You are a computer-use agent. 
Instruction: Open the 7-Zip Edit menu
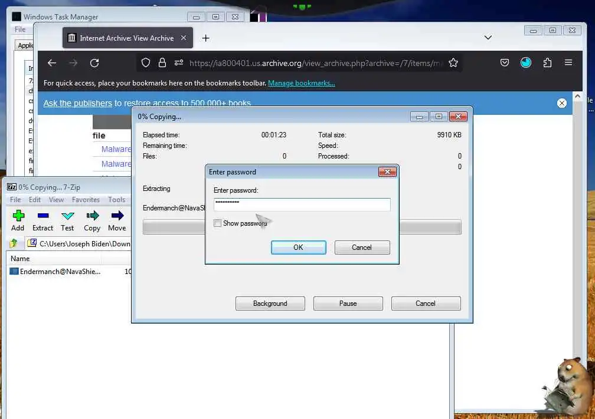34,200
